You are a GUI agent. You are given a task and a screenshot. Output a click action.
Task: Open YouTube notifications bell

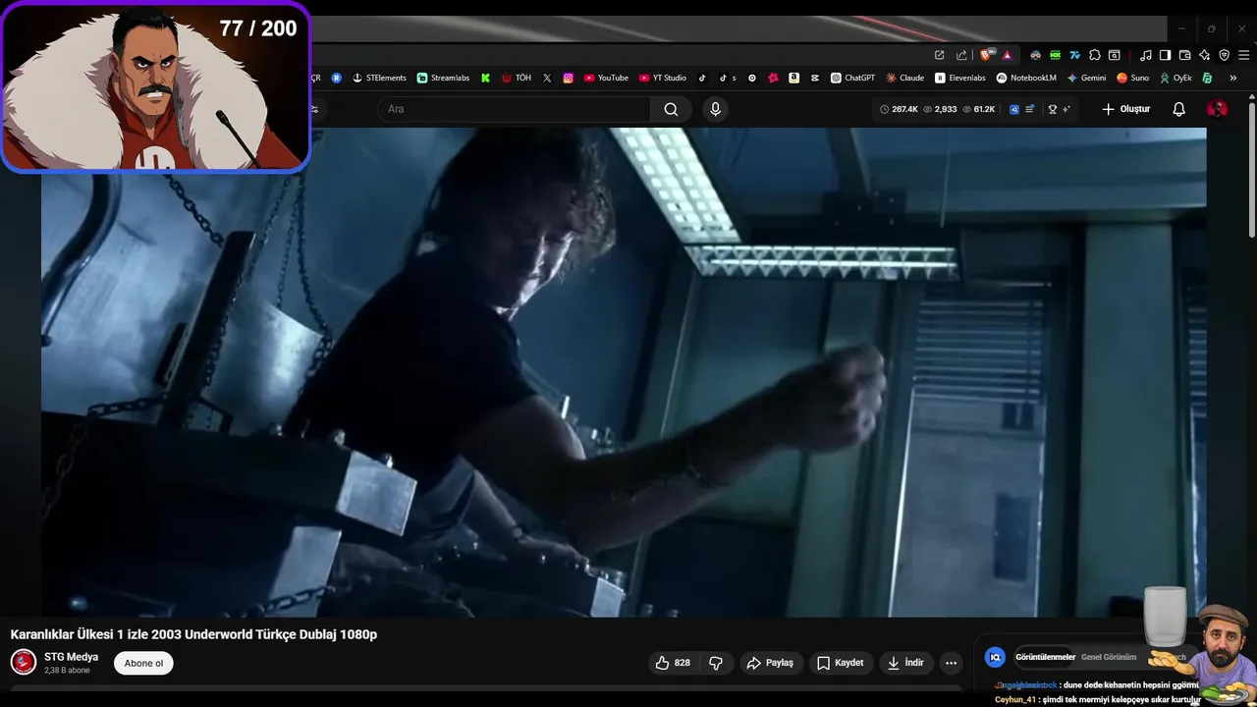click(1178, 109)
